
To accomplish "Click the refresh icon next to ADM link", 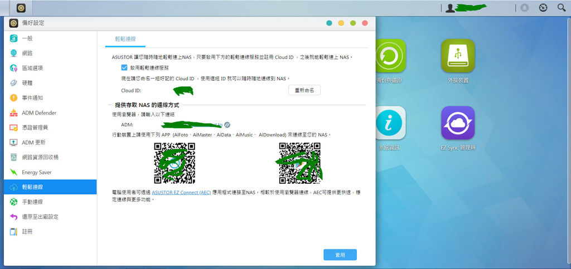I will click(x=228, y=125).
